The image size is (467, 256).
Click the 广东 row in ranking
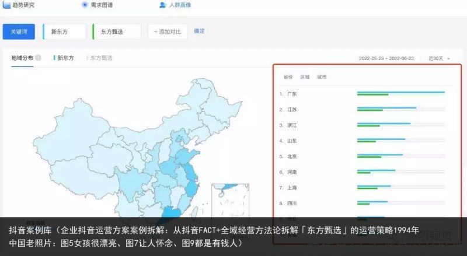point(362,94)
